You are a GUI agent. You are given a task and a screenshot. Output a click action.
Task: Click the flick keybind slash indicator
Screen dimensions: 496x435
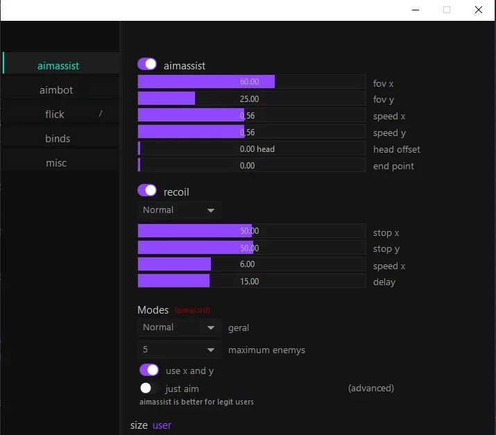point(101,113)
